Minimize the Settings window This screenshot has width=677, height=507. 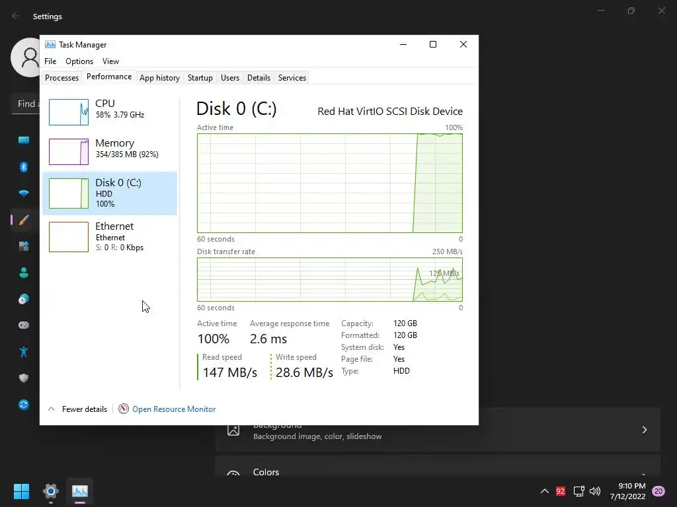pyautogui.click(x=601, y=11)
